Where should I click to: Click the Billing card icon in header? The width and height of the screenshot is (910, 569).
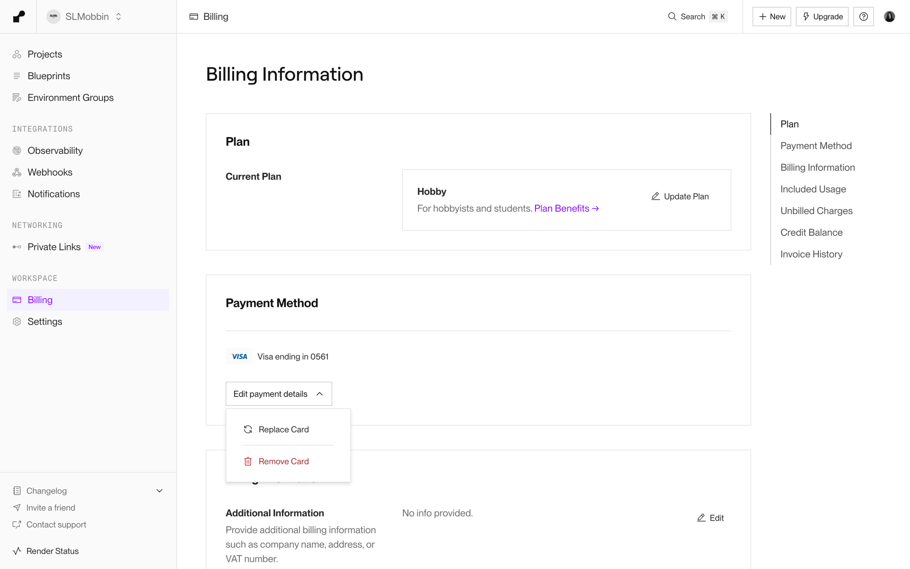193,17
